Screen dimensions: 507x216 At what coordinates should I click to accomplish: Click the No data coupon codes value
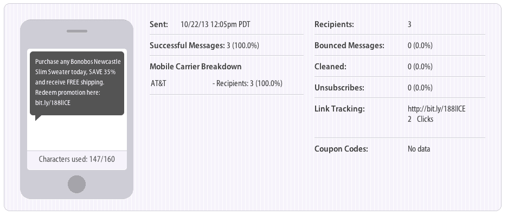(x=419, y=149)
